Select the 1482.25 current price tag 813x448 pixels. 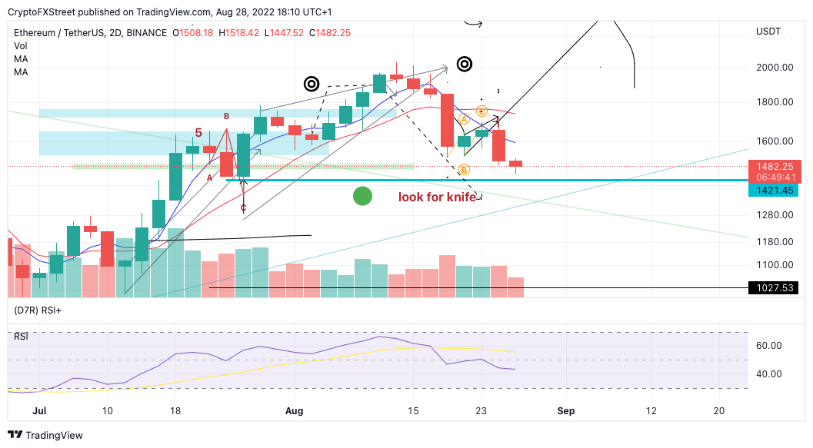coord(775,166)
